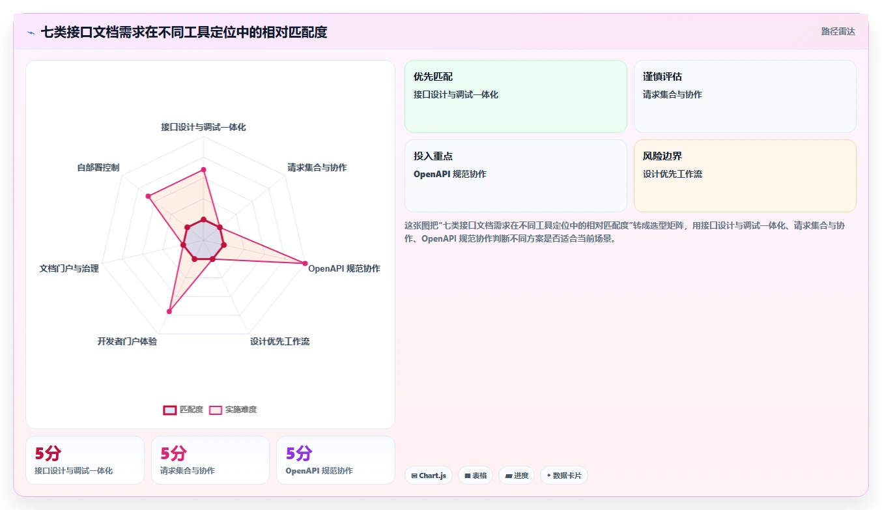Click the 数据卡片 tag chip
This screenshot has width=882, height=510.
pos(564,475)
